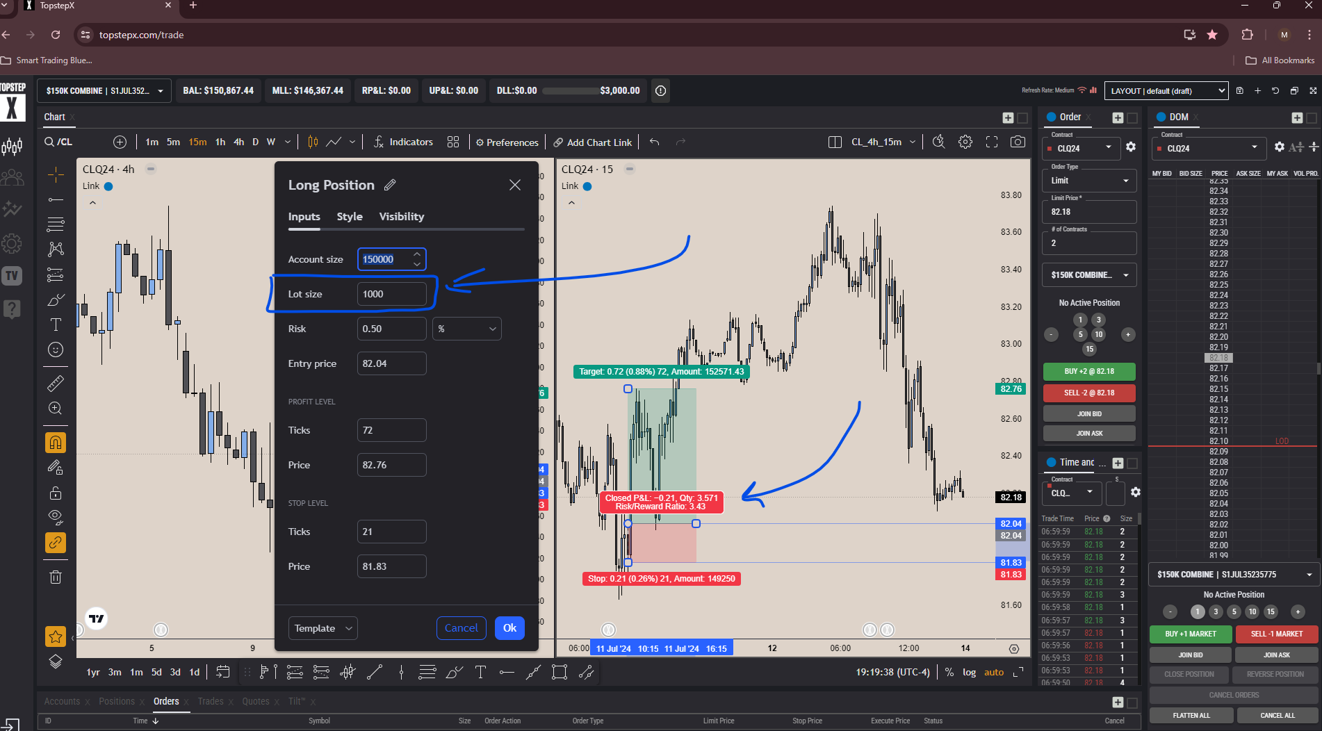Toggle the hide all drawings eye icon
The width and height of the screenshot is (1322, 731).
(56, 516)
